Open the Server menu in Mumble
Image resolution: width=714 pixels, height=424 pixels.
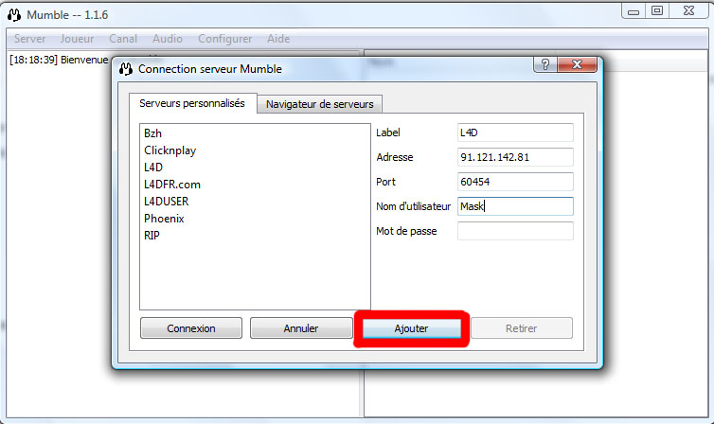(x=29, y=39)
